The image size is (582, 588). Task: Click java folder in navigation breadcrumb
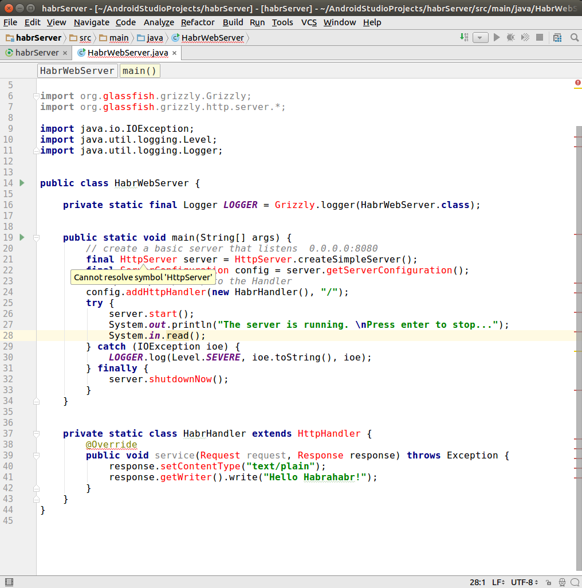[x=150, y=38]
